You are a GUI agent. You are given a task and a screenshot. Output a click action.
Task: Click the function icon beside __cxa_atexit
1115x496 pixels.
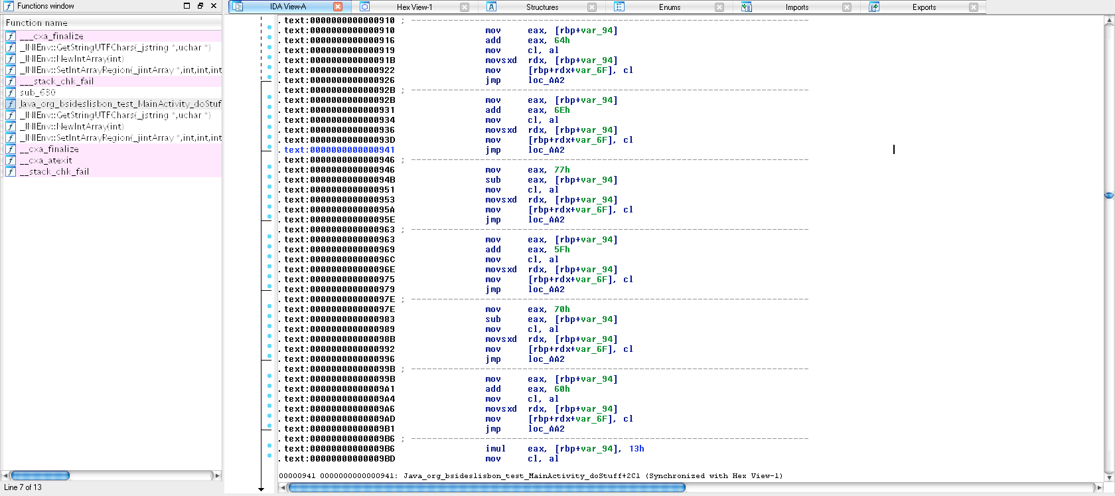[11, 160]
